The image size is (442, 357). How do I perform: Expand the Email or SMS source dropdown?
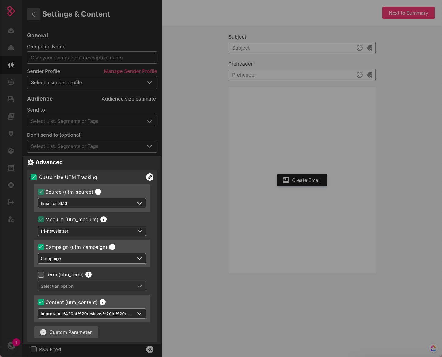[x=92, y=203]
